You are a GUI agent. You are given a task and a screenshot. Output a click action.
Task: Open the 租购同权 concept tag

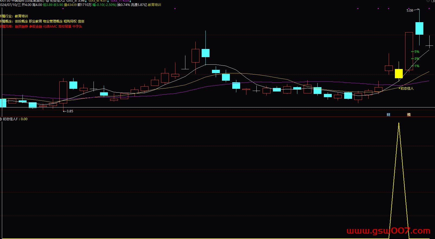click(x=70, y=21)
